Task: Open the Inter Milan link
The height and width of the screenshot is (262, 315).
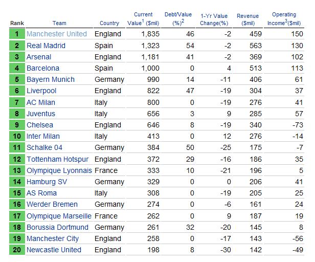Action: point(43,136)
